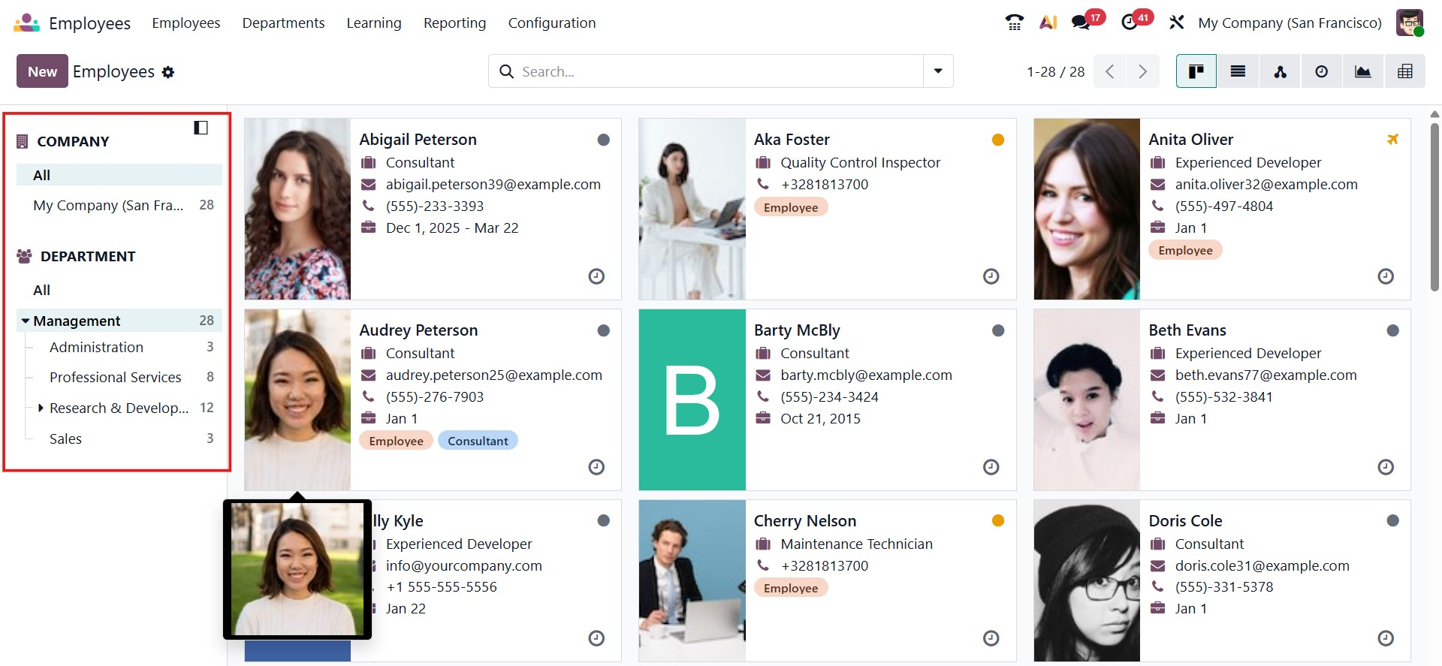
Task: Click Aka Foster's orange presence indicator
Action: 997,140
